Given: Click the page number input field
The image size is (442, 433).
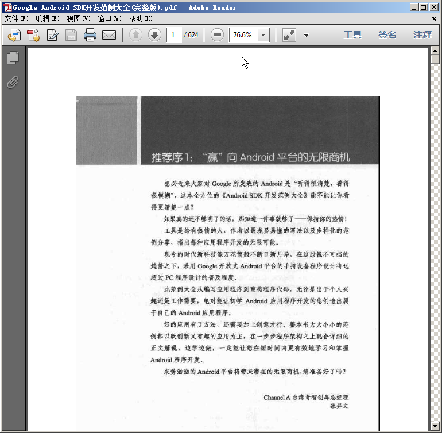Looking at the screenshot, I should tap(173, 35).
